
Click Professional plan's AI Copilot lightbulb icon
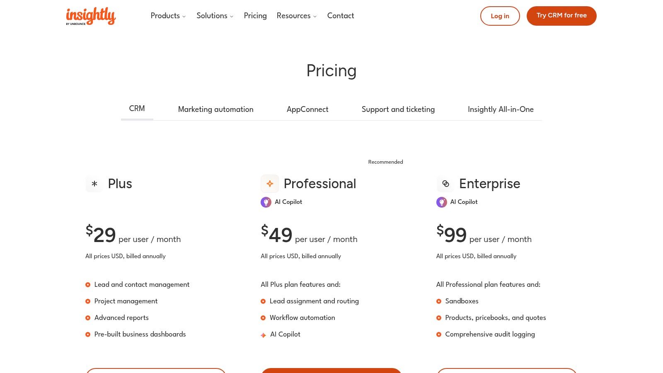click(x=266, y=202)
